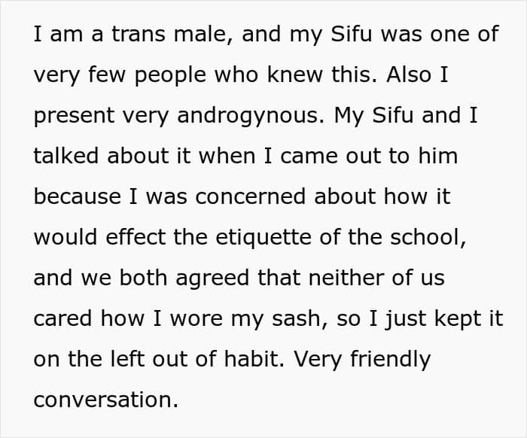Click the word "trans" in first line
Image resolution: width=527 pixels, height=438 pixels.
[139, 34]
